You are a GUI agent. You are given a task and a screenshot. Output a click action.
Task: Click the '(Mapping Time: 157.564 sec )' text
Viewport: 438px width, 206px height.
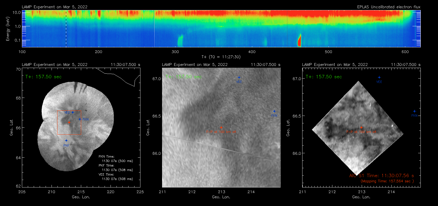click(387, 181)
